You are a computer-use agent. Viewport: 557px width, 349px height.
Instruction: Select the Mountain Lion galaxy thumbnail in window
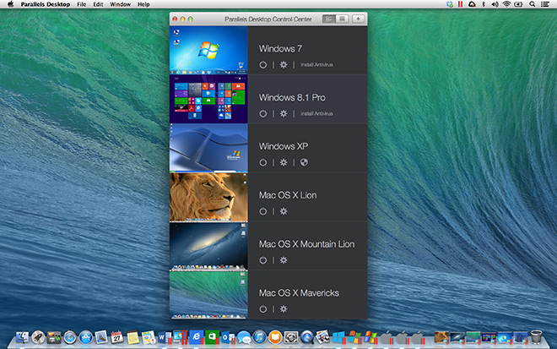[208, 245]
